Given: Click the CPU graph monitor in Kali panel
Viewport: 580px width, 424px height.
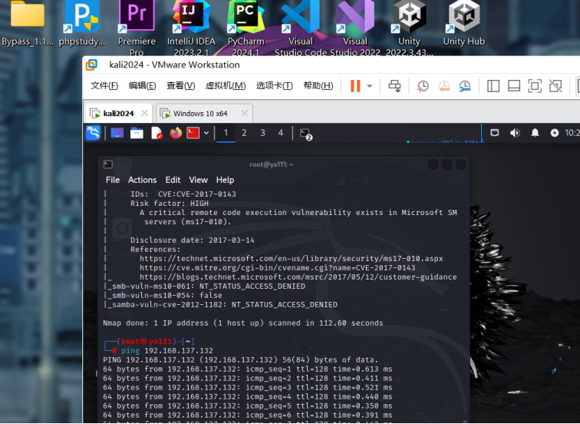Looking at the screenshot, I should coord(445,134).
